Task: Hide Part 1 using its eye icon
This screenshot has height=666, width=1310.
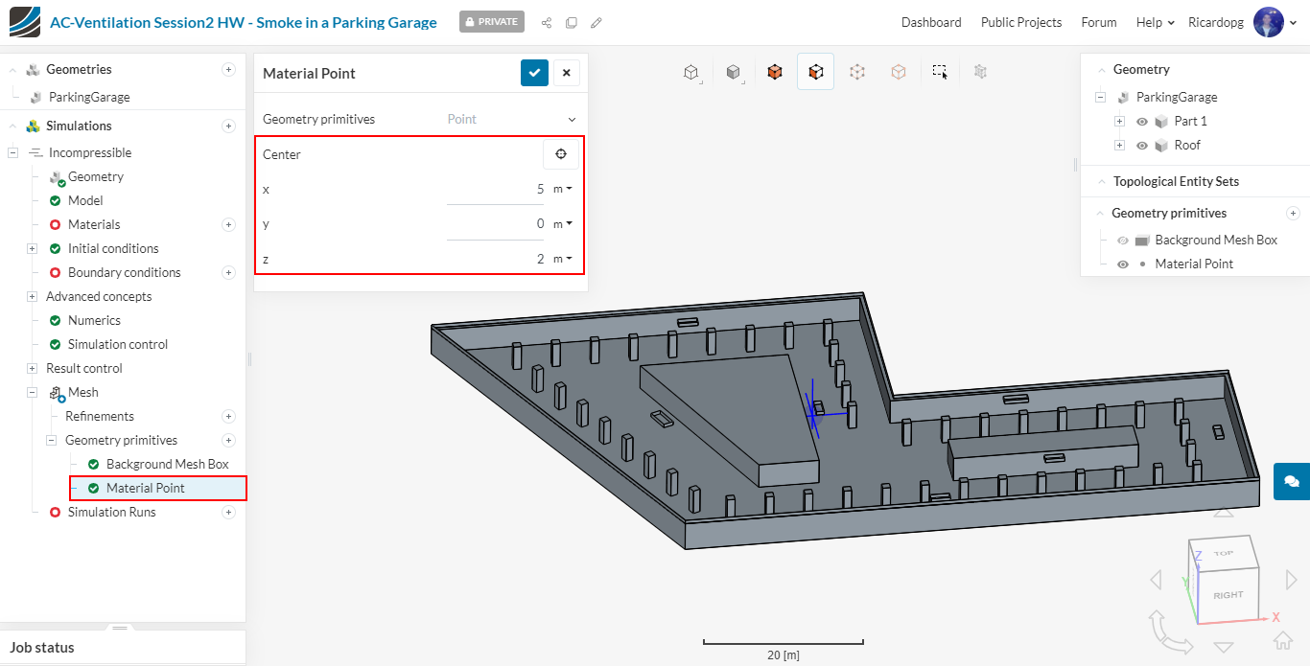Action: pos(1142,122)
